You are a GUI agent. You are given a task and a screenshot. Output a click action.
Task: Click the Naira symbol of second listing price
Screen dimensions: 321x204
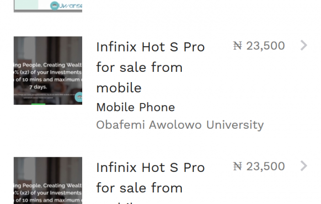237,167
